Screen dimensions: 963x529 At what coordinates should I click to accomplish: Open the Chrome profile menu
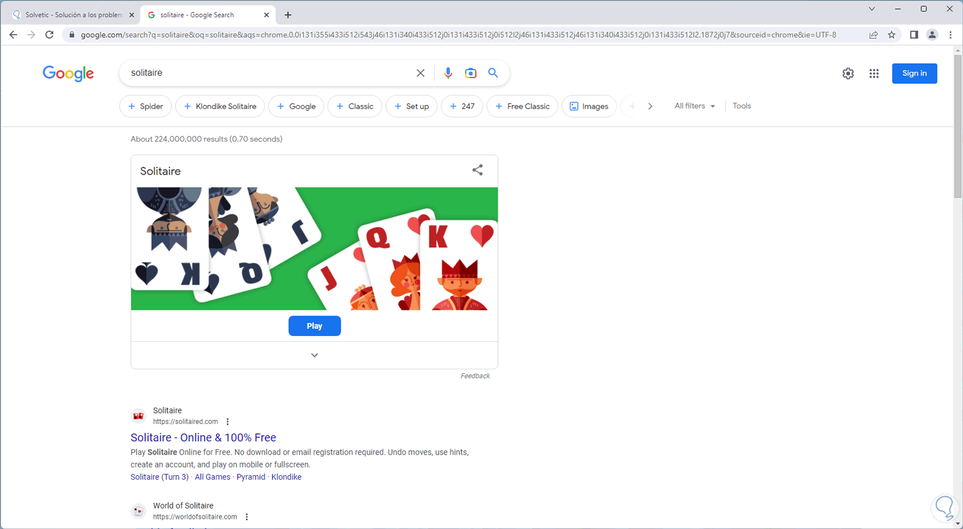click(932, 35)
